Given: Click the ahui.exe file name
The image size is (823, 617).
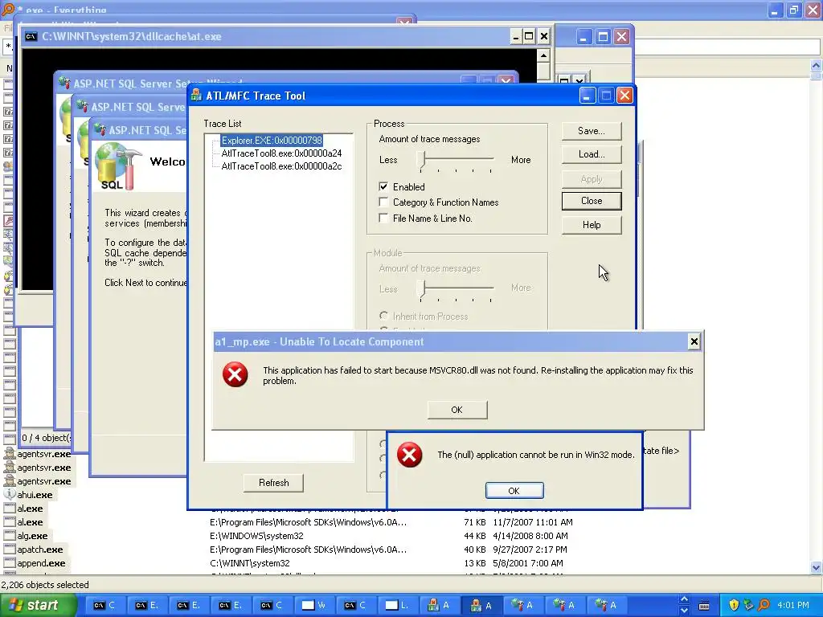Looking at the screenshot, I should coord(35,495).
